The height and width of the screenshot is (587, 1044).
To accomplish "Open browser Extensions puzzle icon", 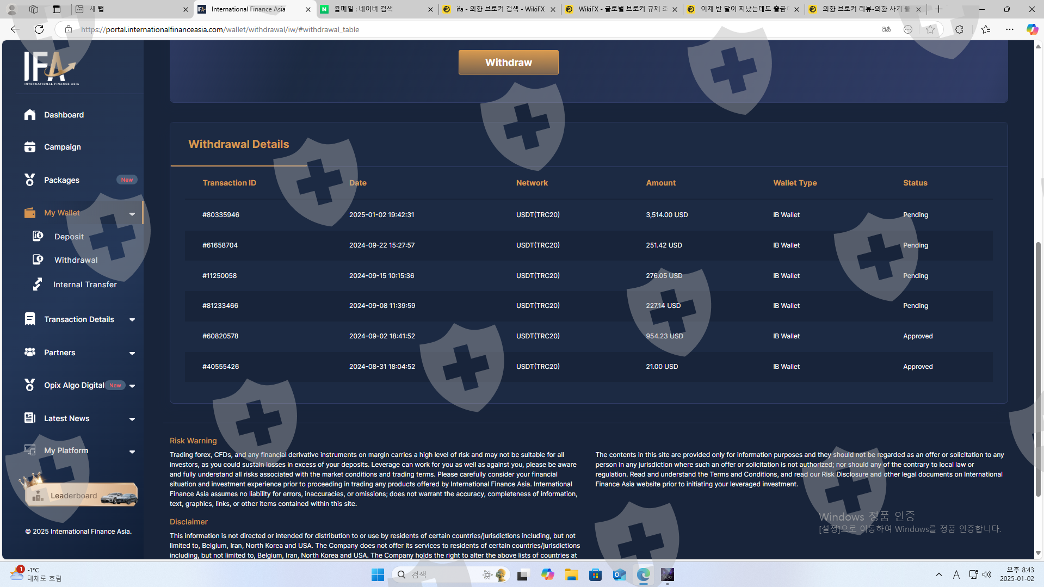I will 959,29.
